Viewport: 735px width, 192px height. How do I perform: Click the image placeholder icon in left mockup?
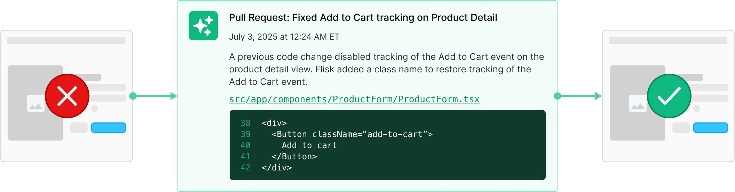(36, 103)
